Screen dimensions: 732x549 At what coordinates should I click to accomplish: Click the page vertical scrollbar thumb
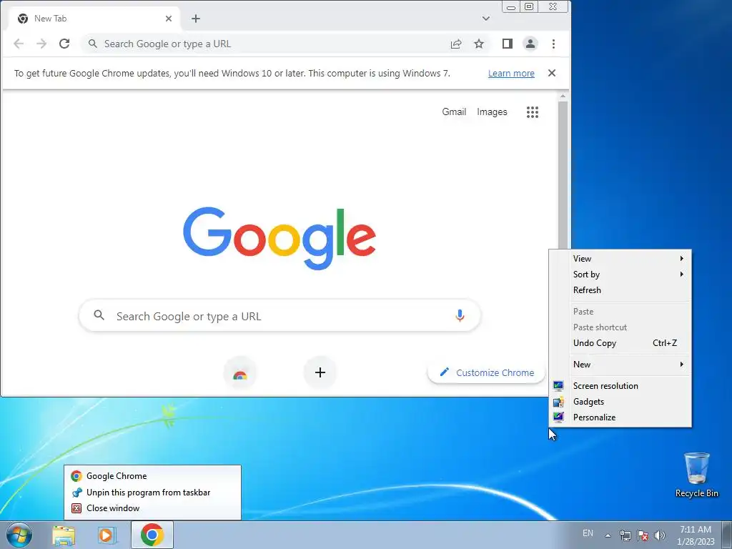coord(563,175)
